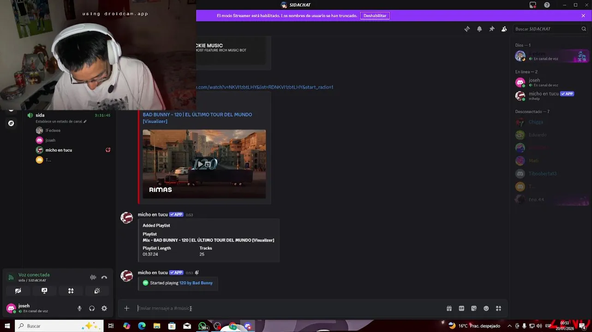Open WhatsApp from taskbar
The image size is (592, 332).
coord(203,326)
